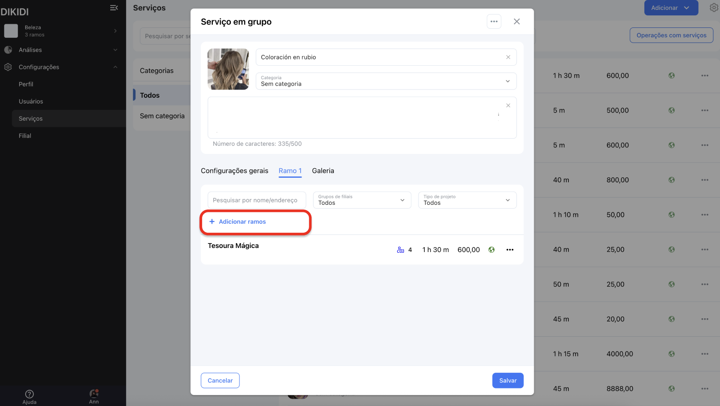
Task: Switch to the Galeria tab
Action: pos(323,171)
